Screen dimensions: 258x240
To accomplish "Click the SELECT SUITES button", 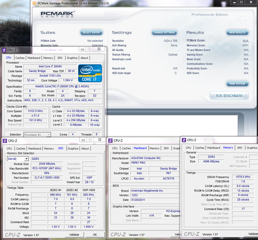I will [91, 33].
